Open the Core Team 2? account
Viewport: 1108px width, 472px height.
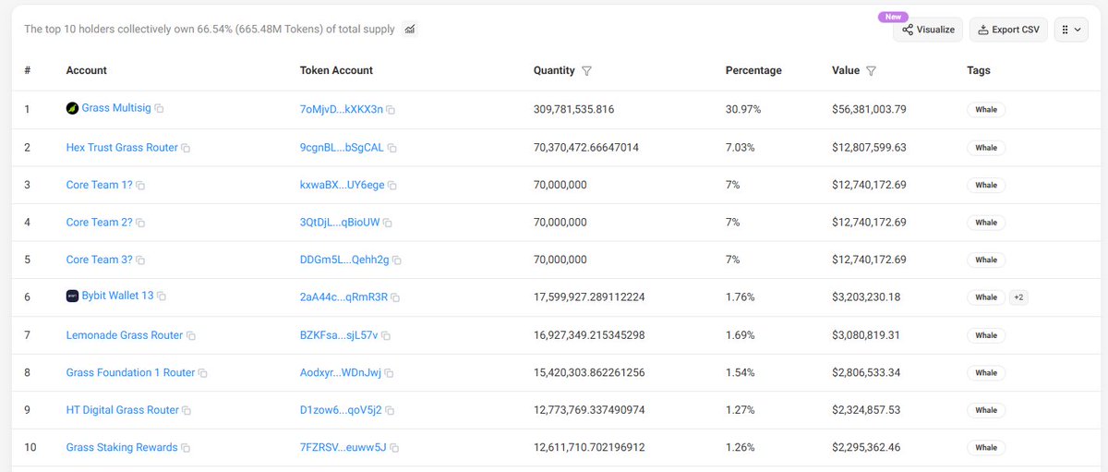(x=100, y=222)
